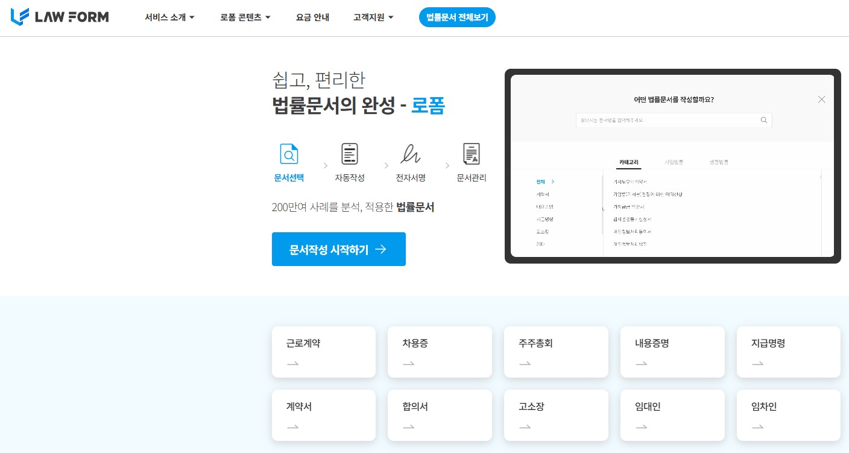The image size is (849, 453).
Task: Switch to the 카테고리 tab in preview
Action: [630, 162]
